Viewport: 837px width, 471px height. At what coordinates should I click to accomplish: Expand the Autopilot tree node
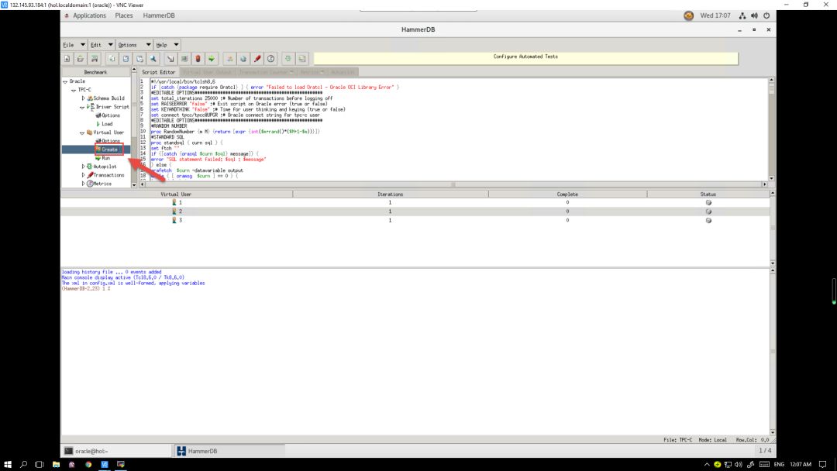84,167
